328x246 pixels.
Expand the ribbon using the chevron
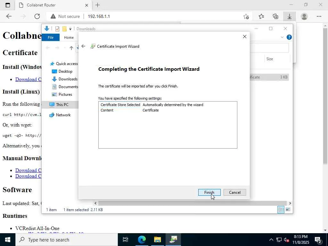[282, 37]
